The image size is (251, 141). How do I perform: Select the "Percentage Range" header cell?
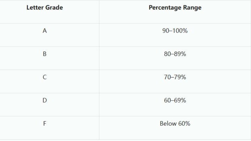click(175, 8)
